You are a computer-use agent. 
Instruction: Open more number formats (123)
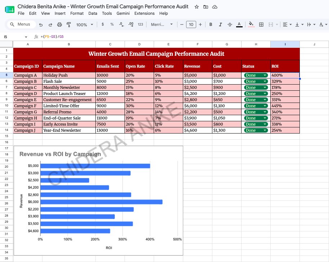coord(140,24)
